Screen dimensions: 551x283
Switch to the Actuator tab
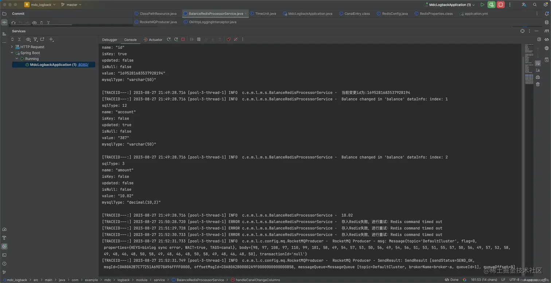[153, 40]
